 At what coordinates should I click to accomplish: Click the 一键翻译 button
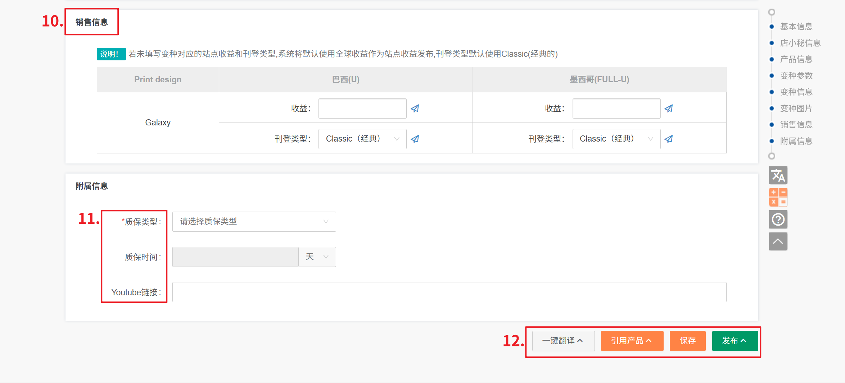563,341
